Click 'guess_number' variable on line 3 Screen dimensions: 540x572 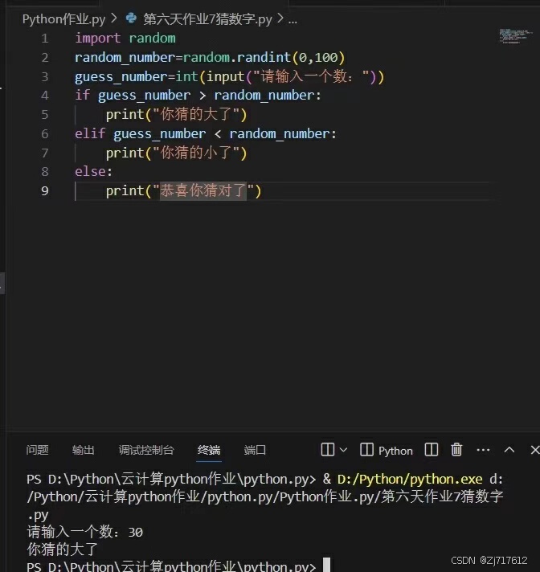pyautogui.click(x=121, y=77)
